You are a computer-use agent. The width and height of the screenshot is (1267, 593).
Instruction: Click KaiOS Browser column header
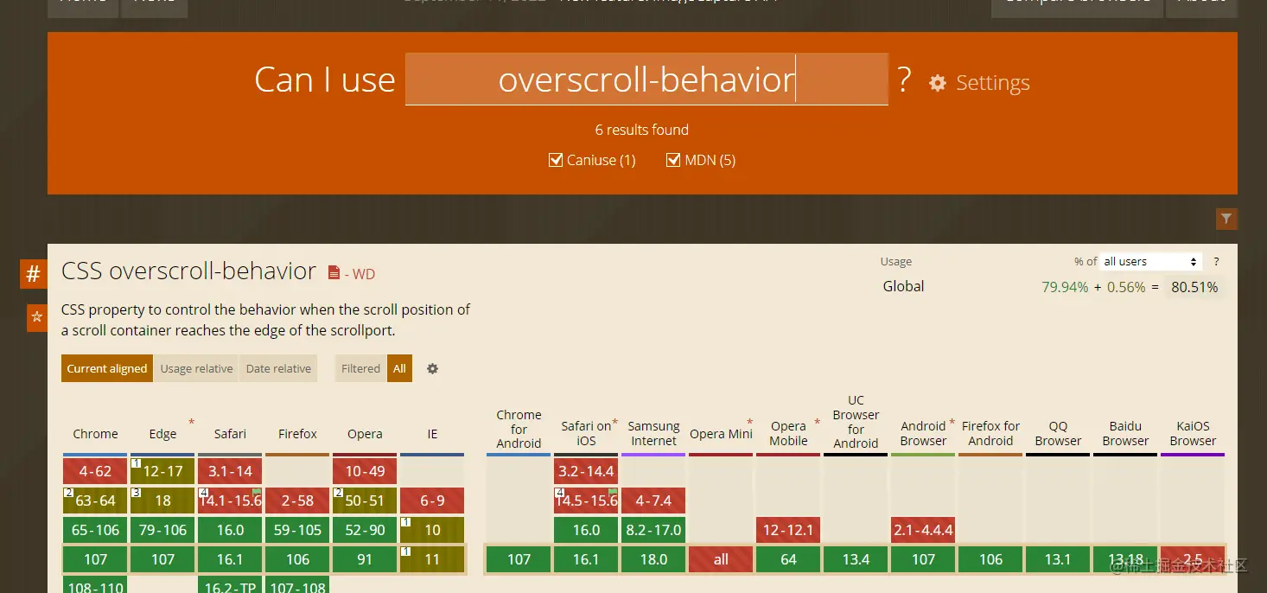coord(1193,434)
